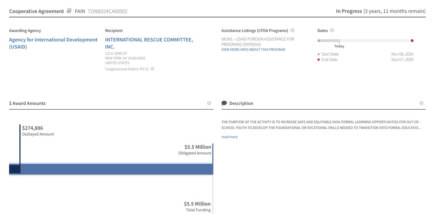The width and height of the screenshot is (446, 223).
Task: Open the Description section info icon
Action: pos(421,103)
